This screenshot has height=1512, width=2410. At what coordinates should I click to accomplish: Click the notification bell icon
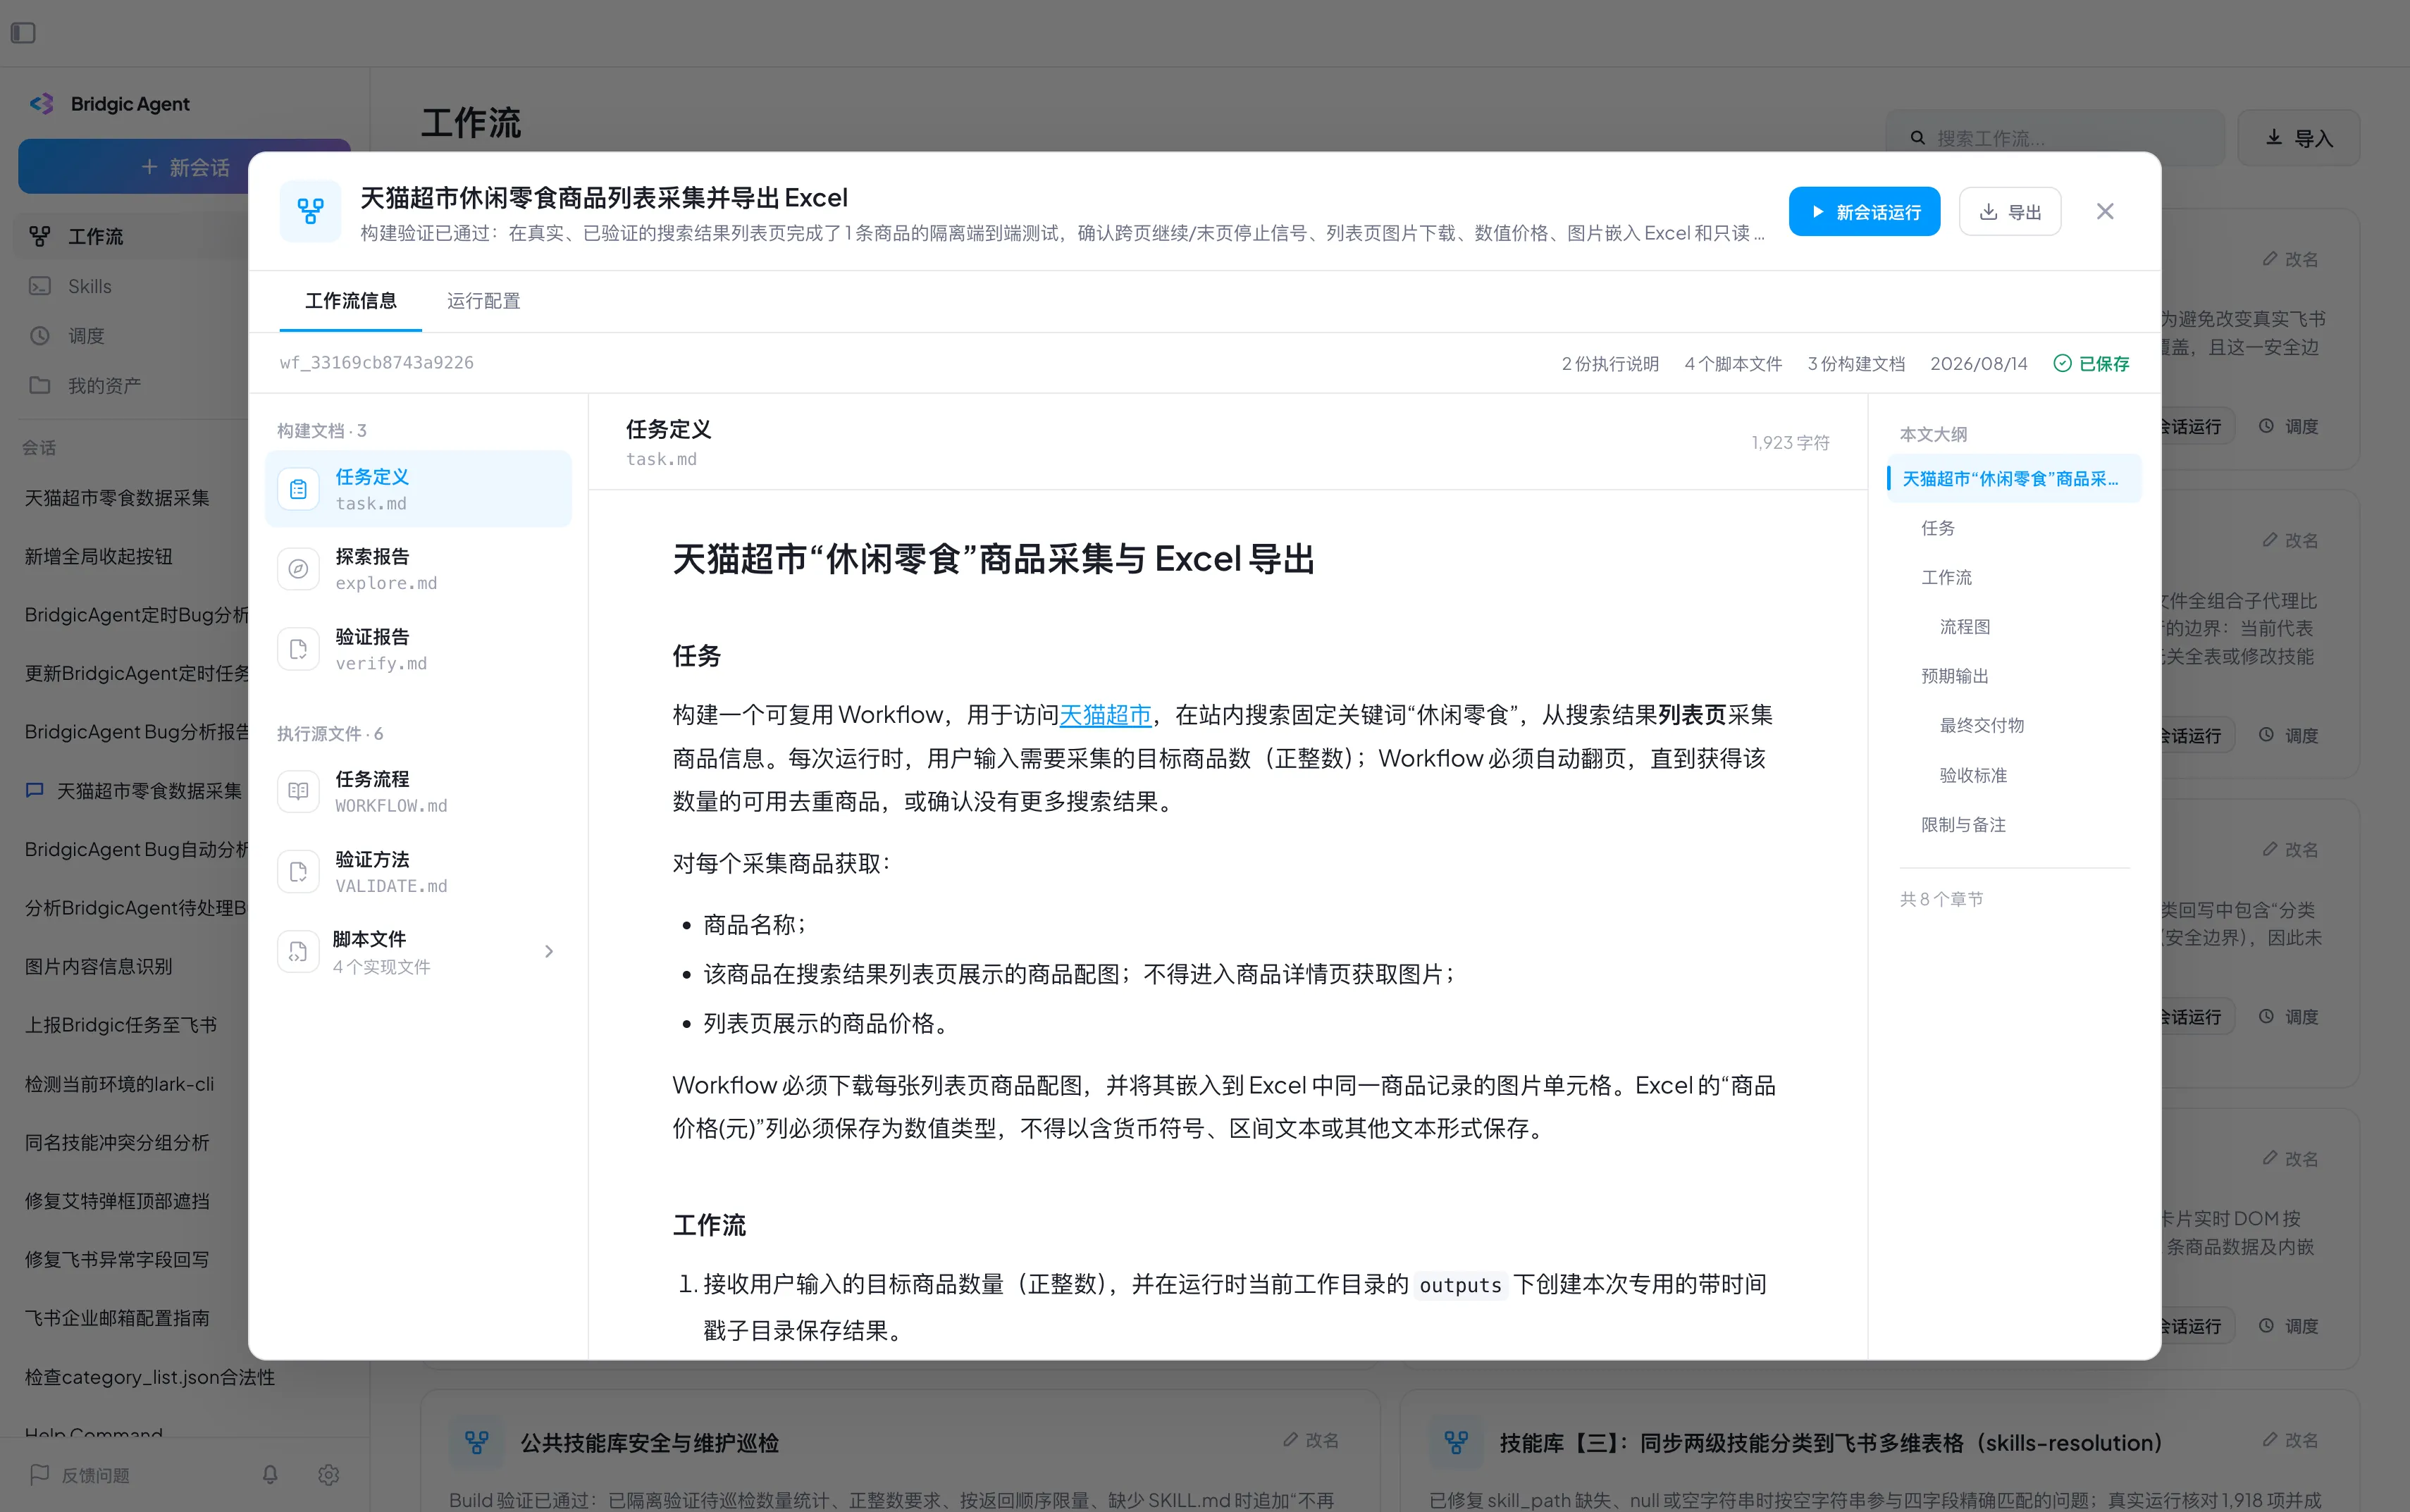pos(270,1474)
